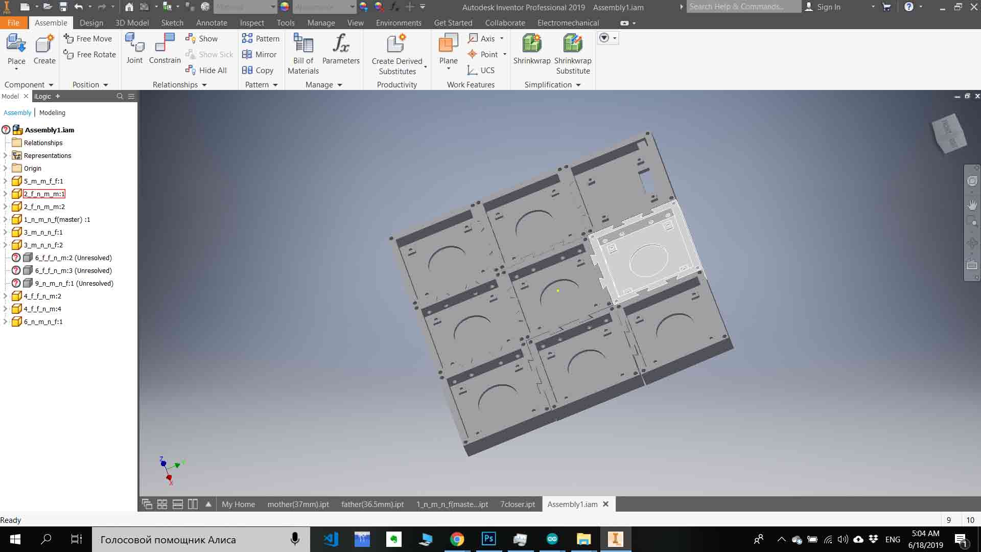Click the Place component icon
This screenshot has height=552, width=981.
click(x=16, y=44)
